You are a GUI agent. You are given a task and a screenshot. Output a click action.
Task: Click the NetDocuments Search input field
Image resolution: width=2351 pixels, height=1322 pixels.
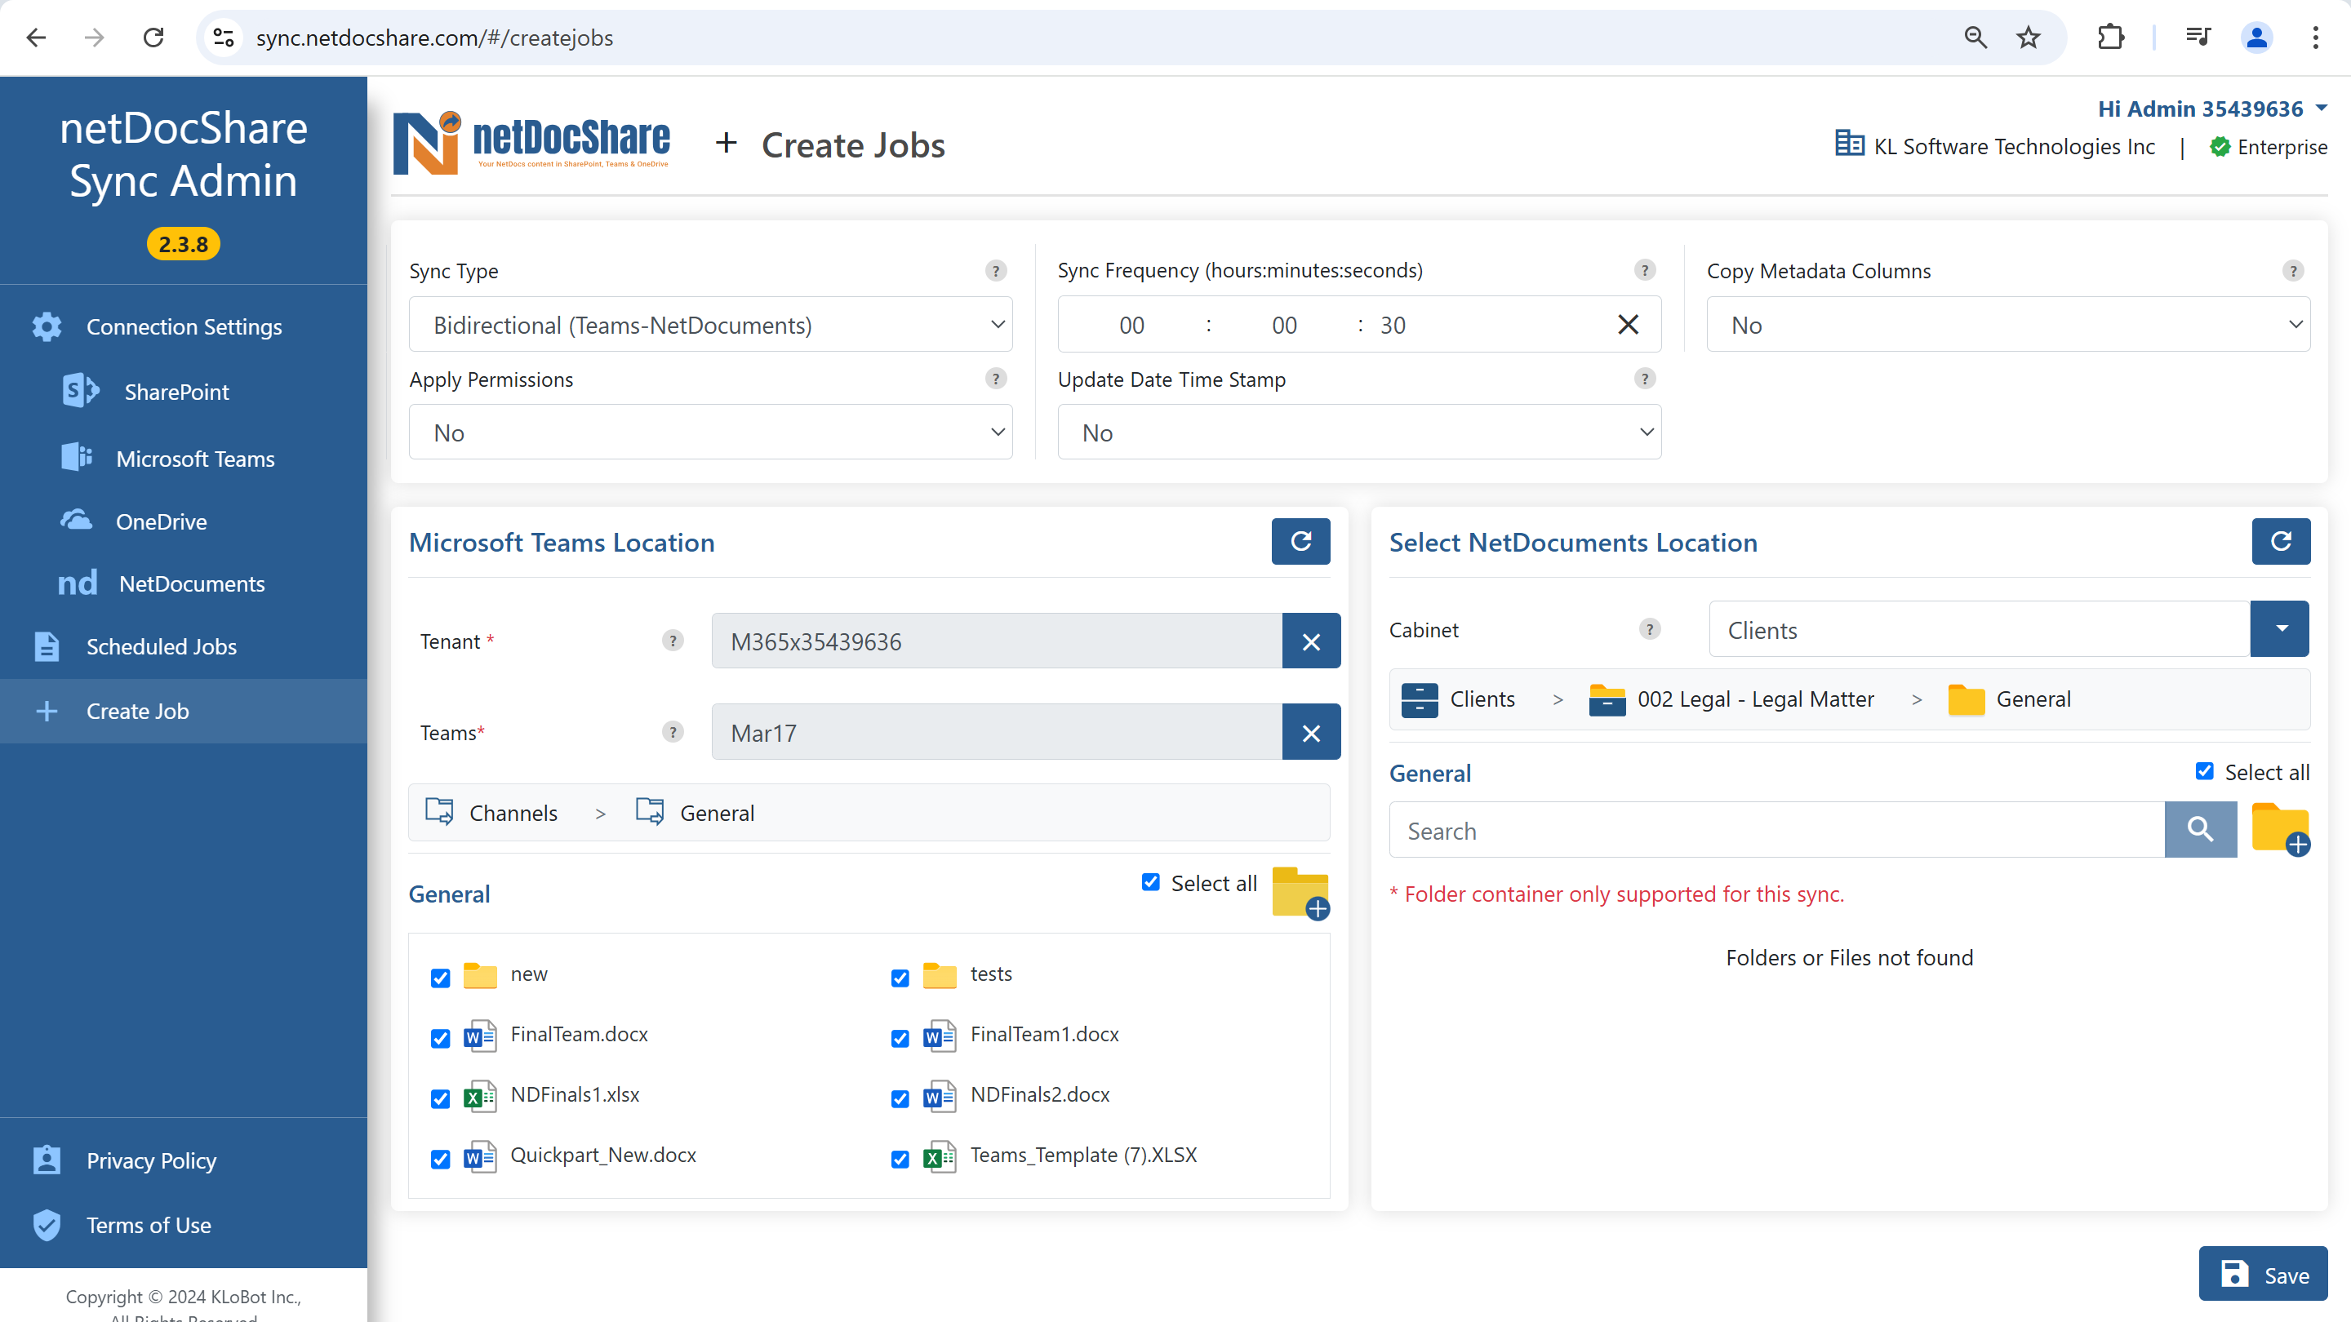[x=1776, y=829]
